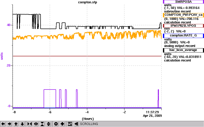This screenshot has height=127, width=204.
Task: Click the wavy-line refresh graph icon
Action: pos(70,124)
